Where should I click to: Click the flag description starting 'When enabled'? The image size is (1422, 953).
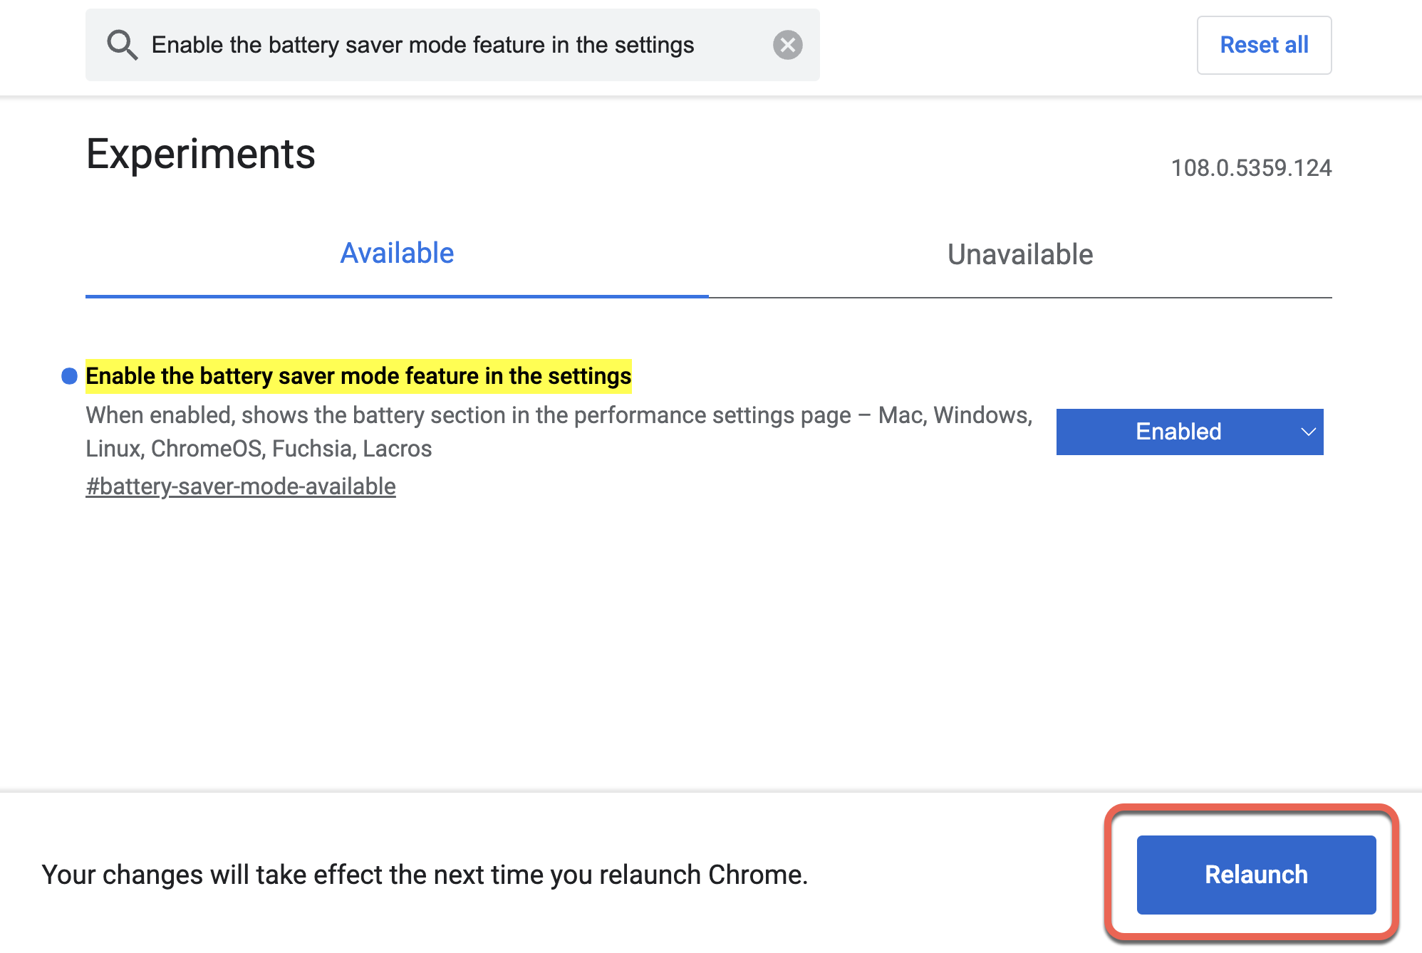(559, 415)
